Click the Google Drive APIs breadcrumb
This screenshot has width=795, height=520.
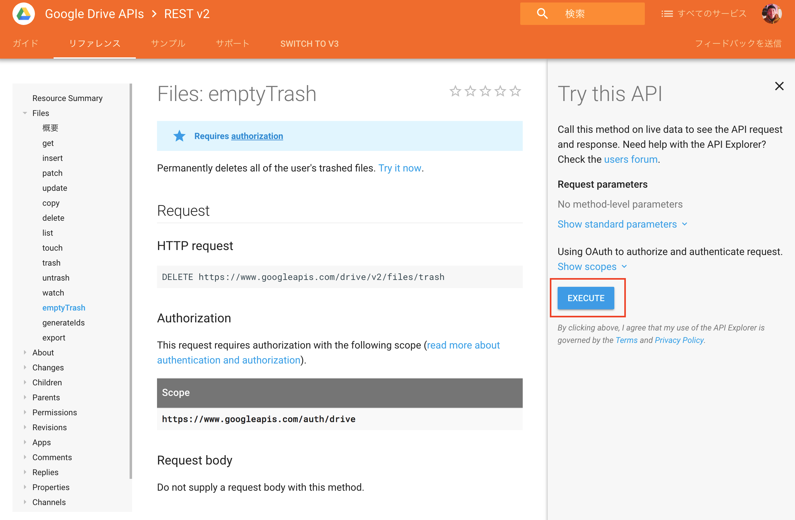click(94, 14)
